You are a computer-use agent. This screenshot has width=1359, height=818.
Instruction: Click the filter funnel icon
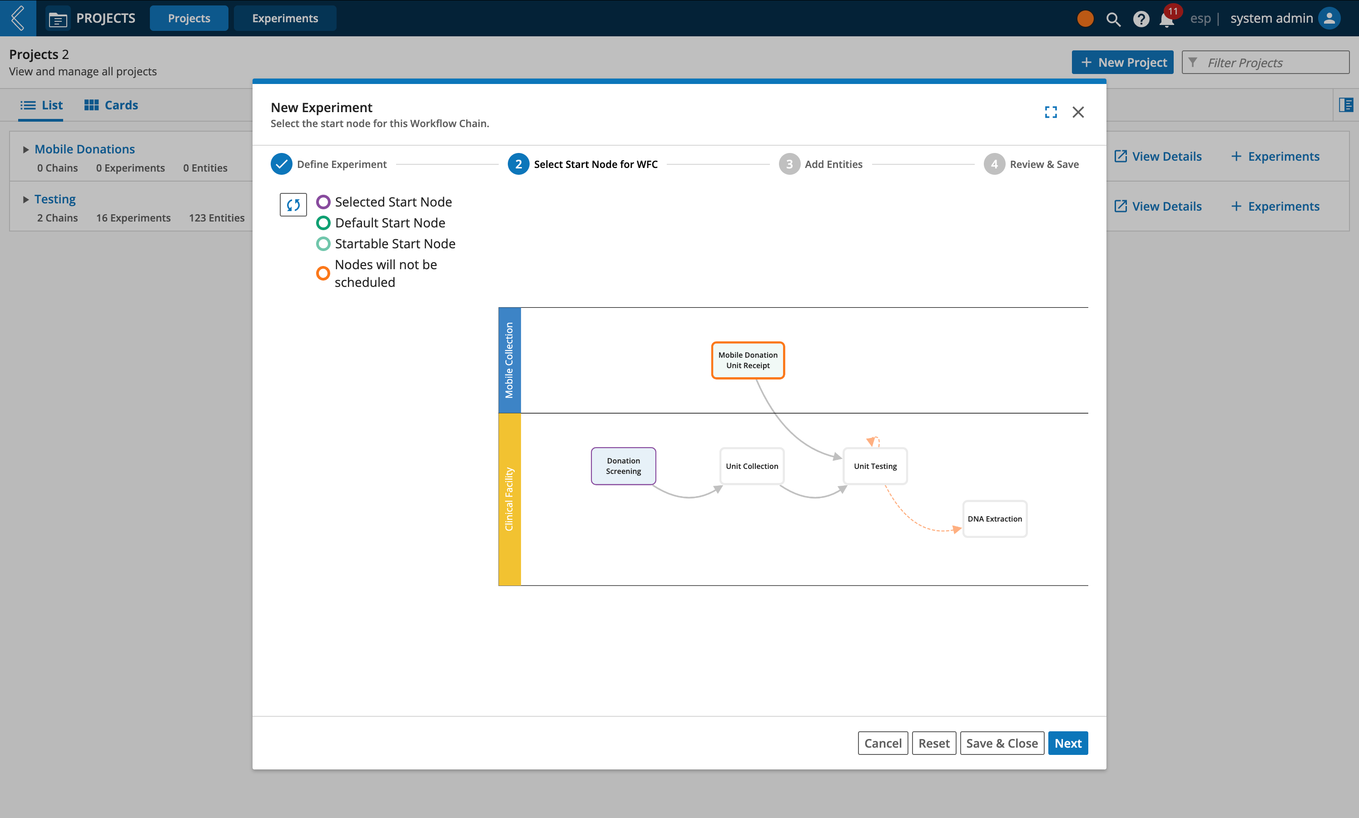click(x=1192, y=62)
